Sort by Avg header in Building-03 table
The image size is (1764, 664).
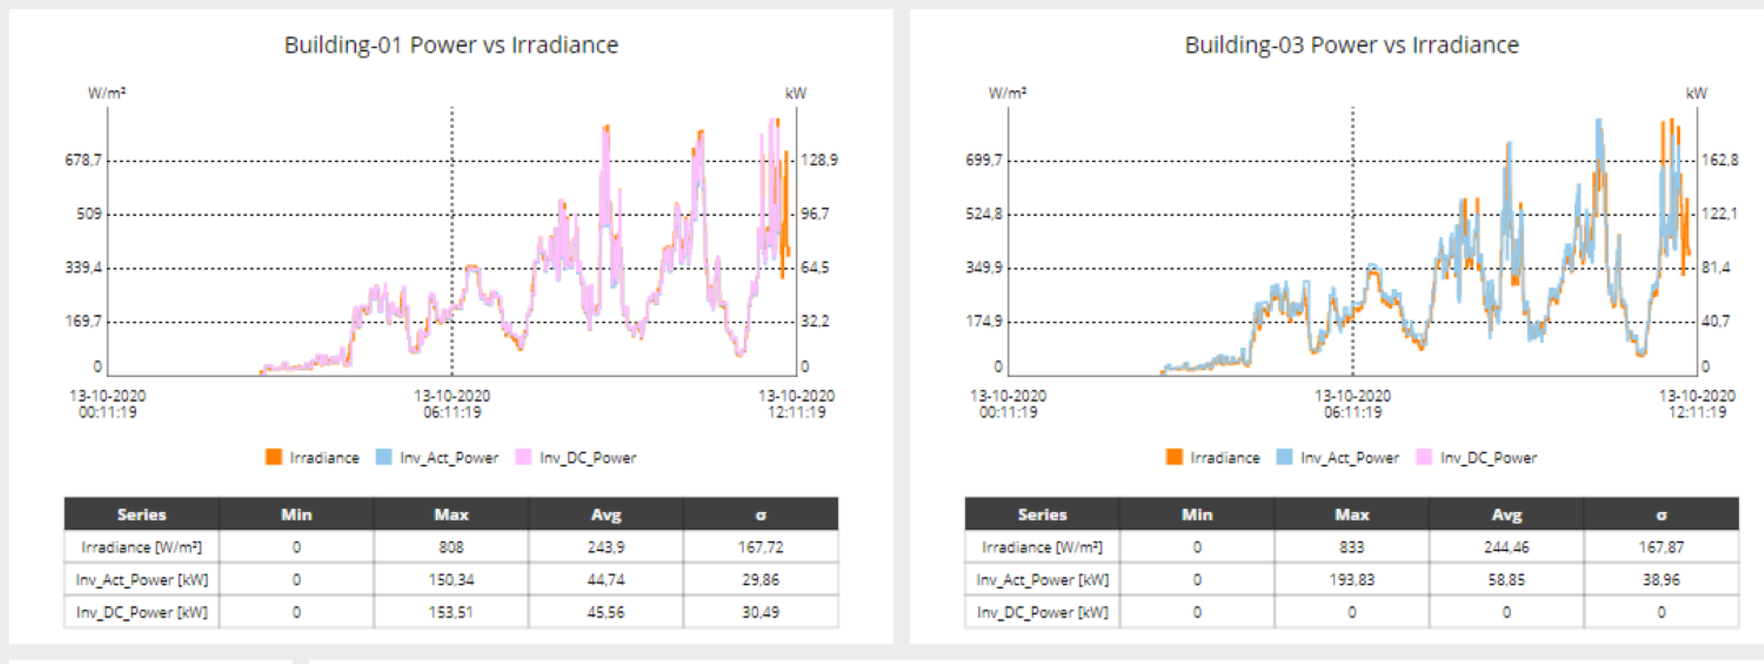pyautogui.click(x=1507, y=514)
